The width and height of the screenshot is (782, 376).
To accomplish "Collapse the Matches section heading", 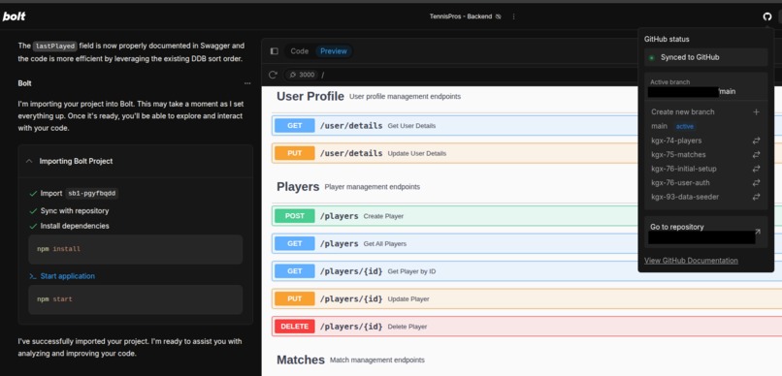I will tap(301, 360).
